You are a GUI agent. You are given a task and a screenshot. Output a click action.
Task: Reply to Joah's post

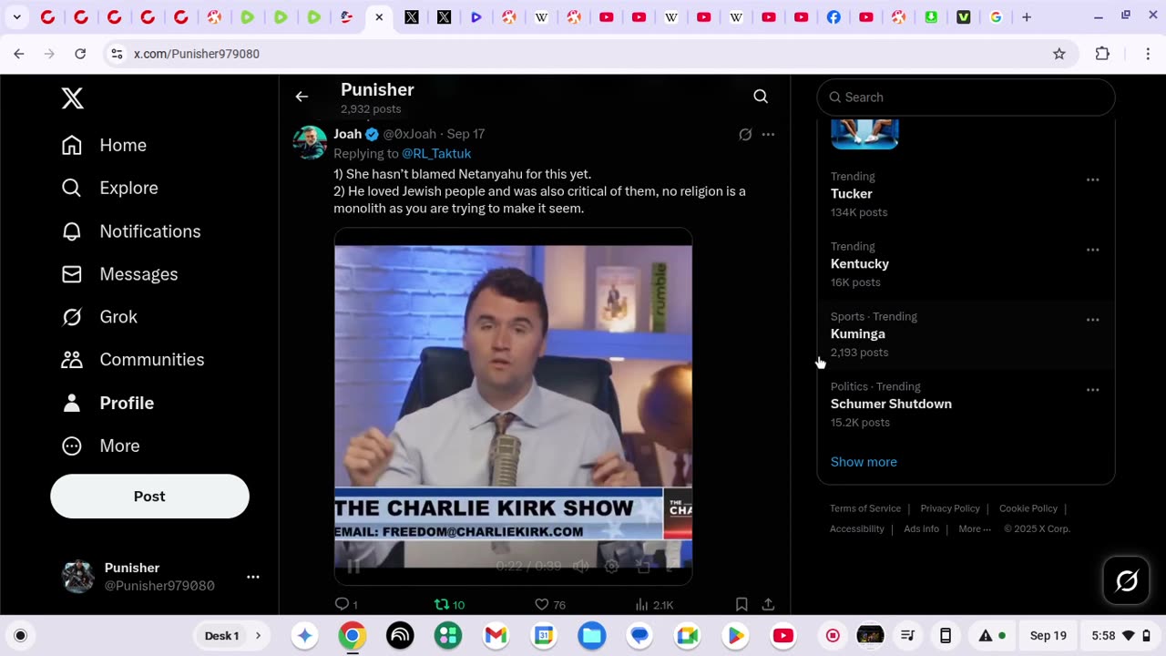coord(346,604)
